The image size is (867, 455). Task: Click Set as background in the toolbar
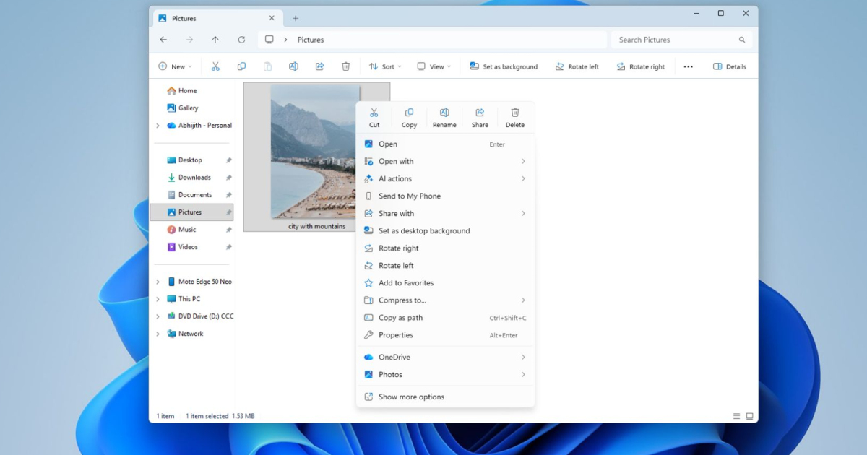[504, 66]
